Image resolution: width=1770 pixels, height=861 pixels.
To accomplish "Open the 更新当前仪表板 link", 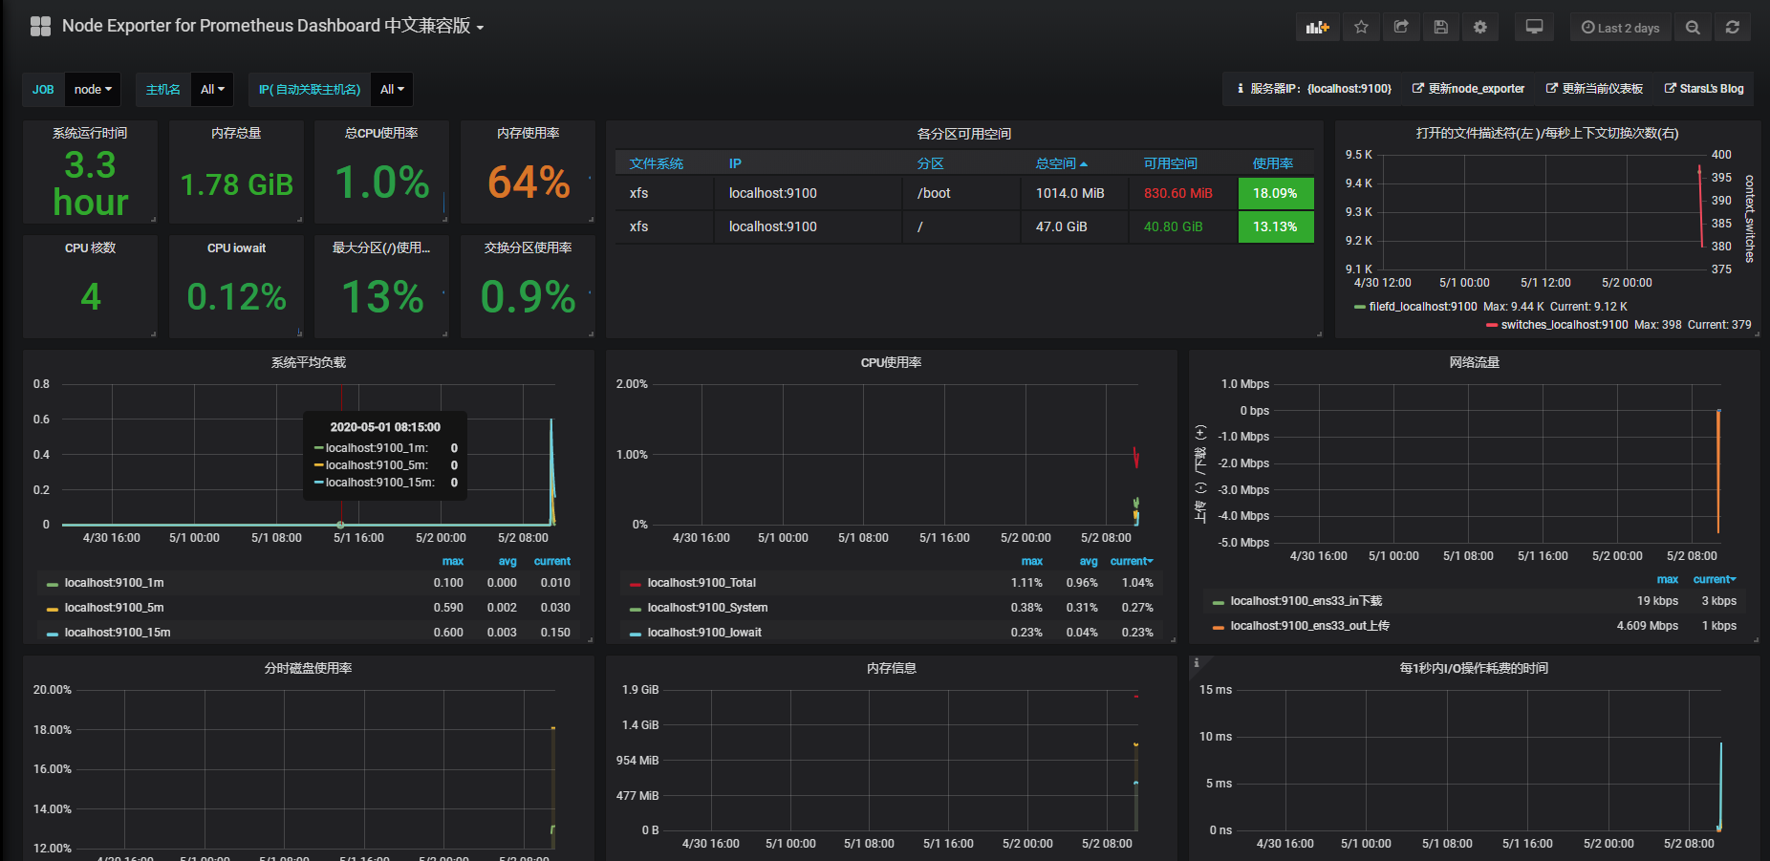I will tap(1594, 89).
